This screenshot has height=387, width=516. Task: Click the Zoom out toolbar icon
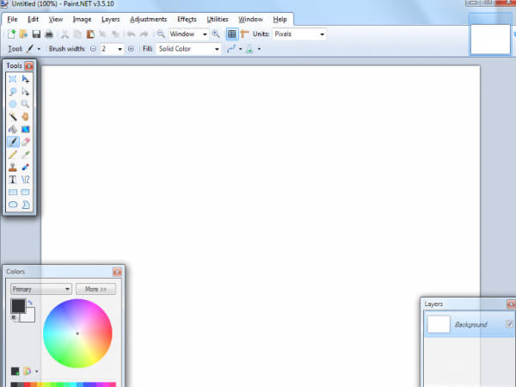click(161, 34)
